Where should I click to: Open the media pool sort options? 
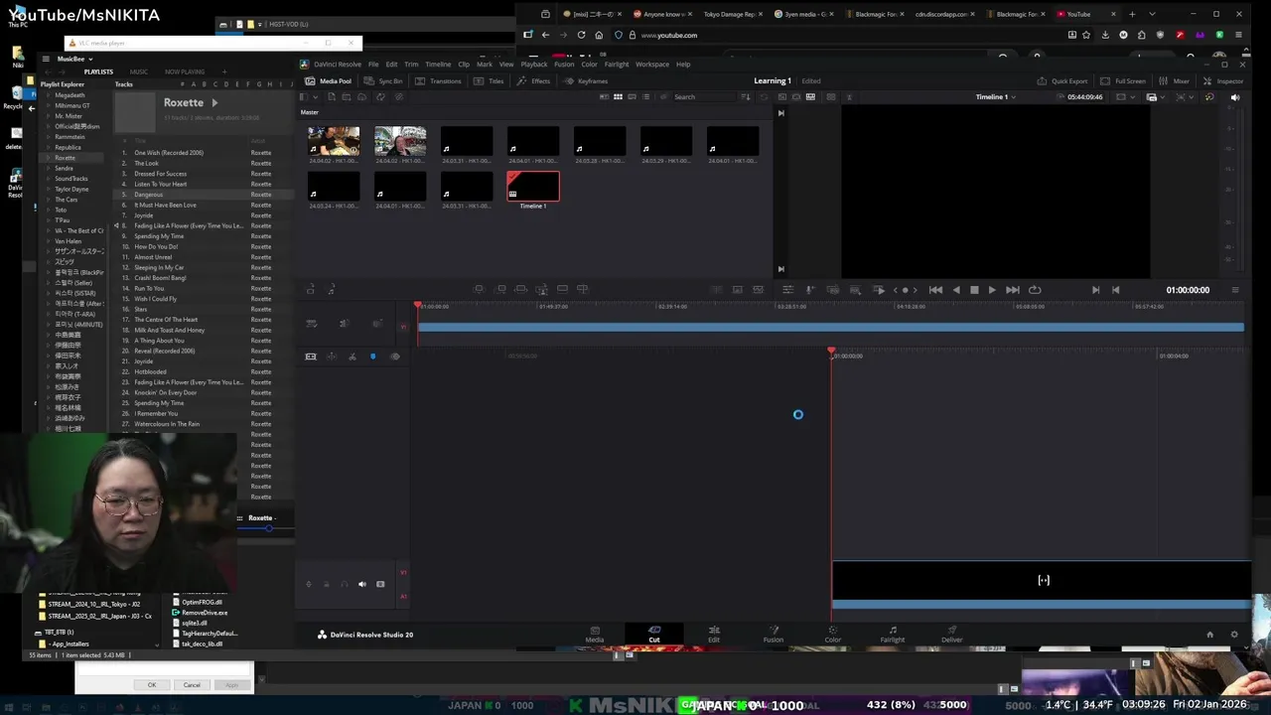coord(746,97)
